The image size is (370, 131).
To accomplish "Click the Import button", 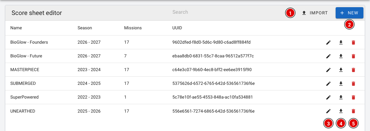I will point(315,13).
